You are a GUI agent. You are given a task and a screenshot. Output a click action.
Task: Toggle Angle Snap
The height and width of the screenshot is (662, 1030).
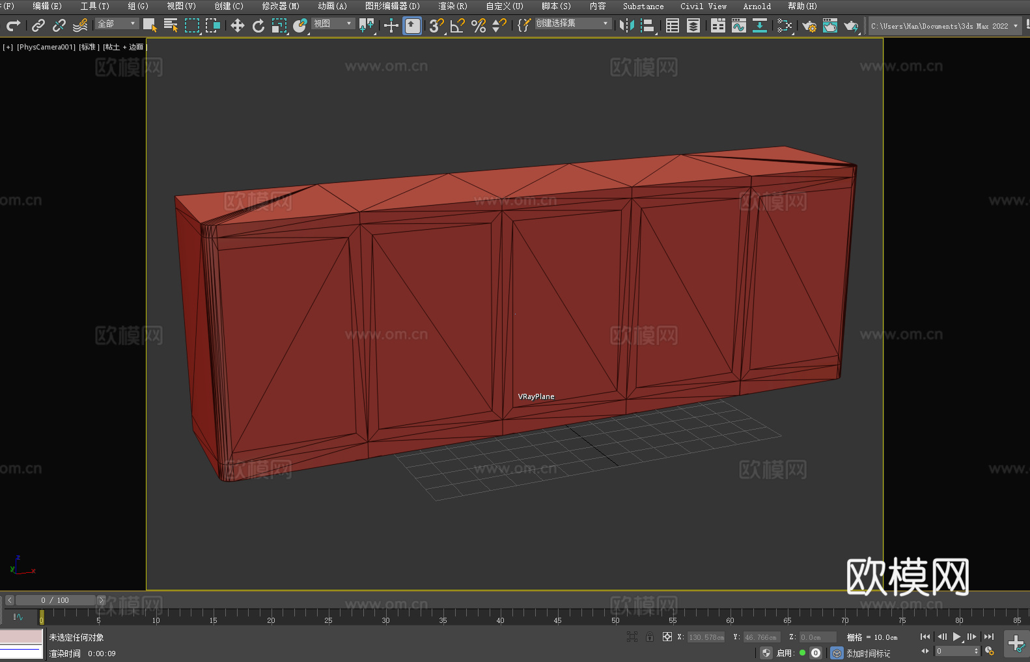pyautogui.click(x=458, y=25)
